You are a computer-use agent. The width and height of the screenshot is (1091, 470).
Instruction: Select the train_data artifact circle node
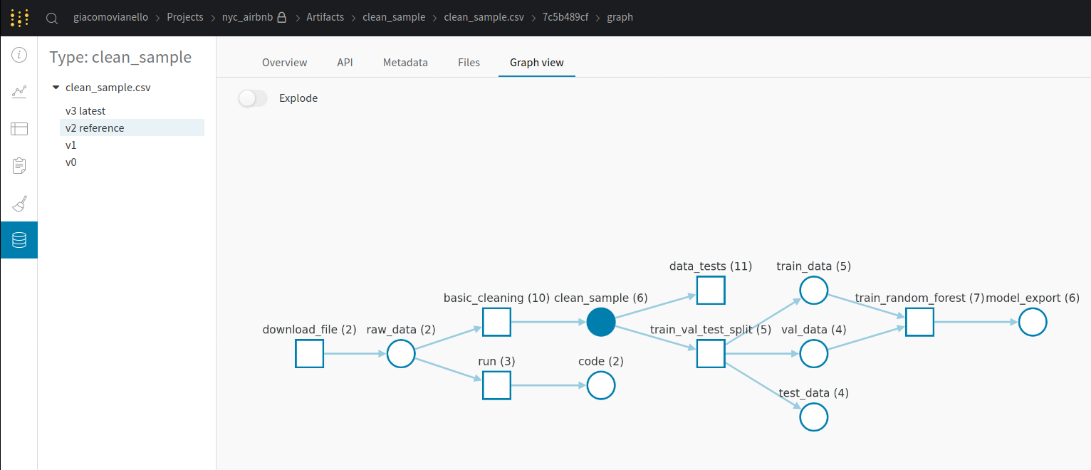click(x=814, y=290)
